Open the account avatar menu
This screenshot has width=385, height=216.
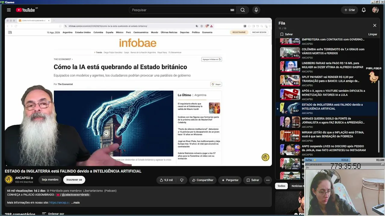375,10
